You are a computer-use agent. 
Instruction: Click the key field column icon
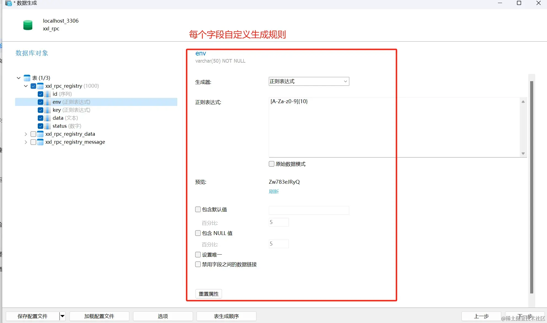[47, 110]
